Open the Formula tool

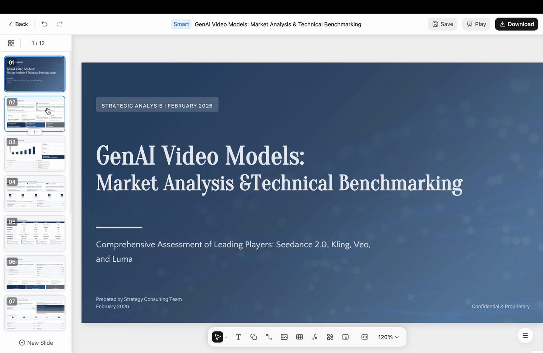(x=315, y=337)
